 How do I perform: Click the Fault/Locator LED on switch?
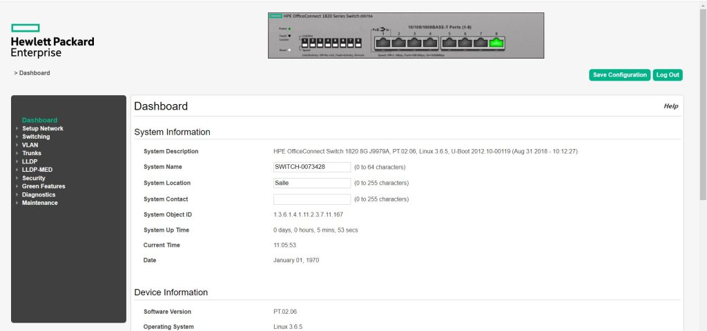pyautogui.click(x=289, y=36)
